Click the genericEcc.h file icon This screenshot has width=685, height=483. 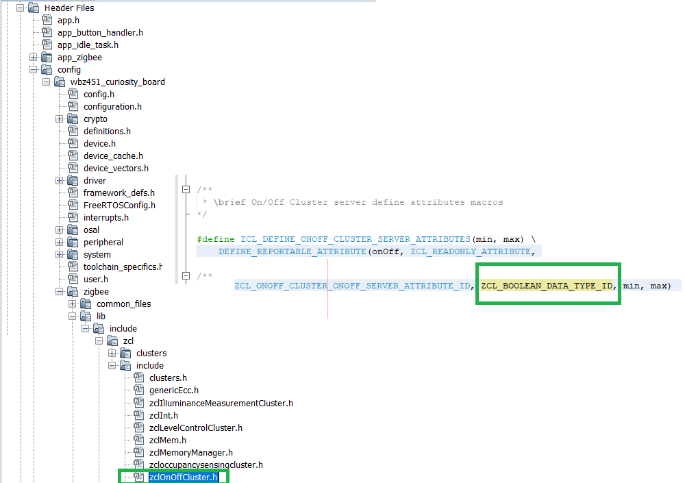[x=138, y=391]
